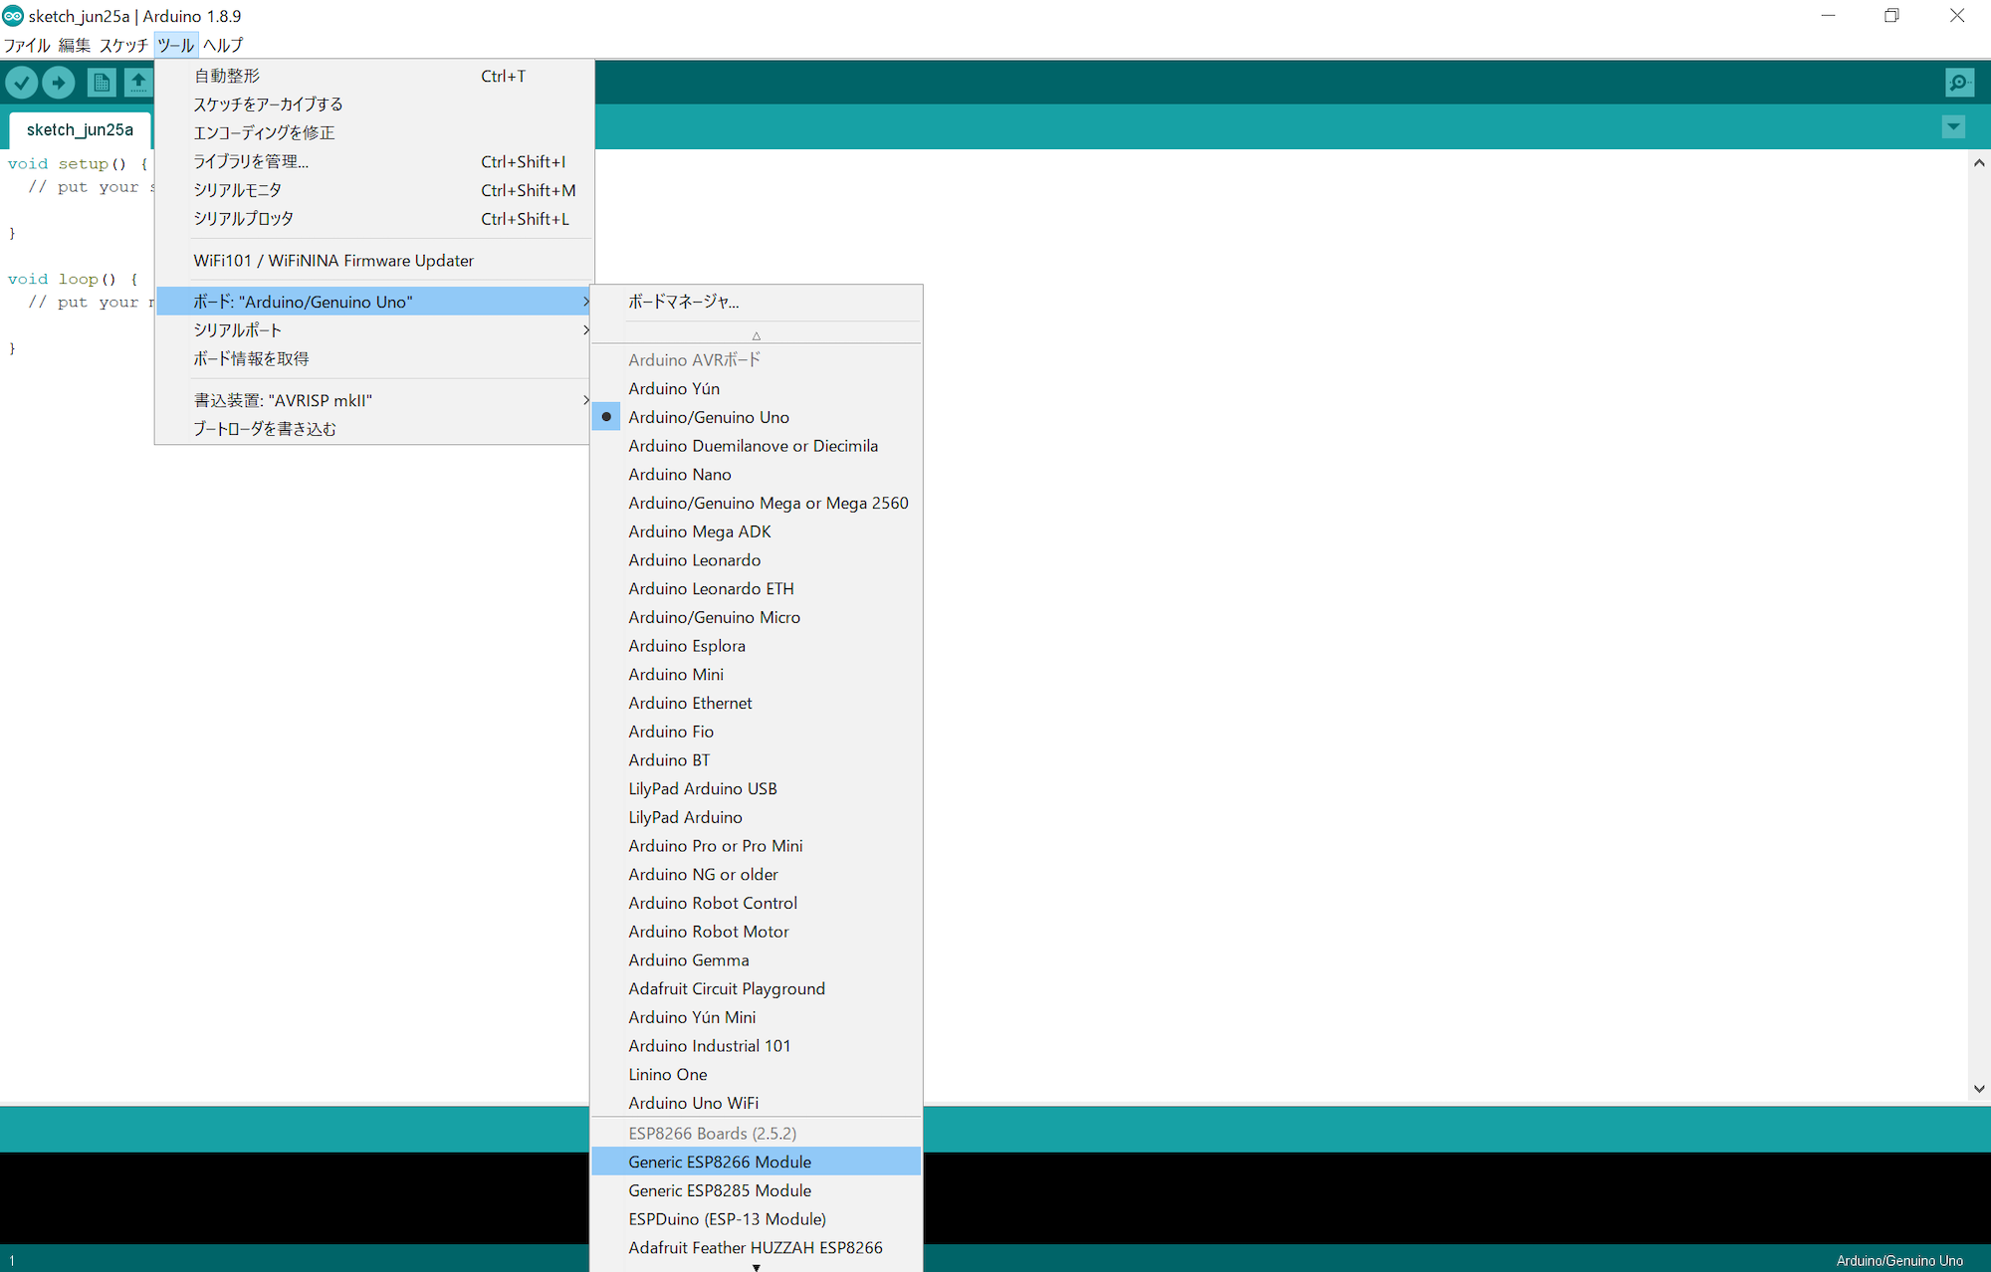Click WiFi101 / WiFiNINA Firmware Updater

pyautogui.click(x=333, y=261)
